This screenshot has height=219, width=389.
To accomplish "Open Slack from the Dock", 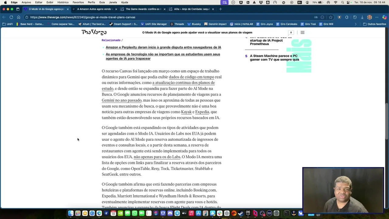I will [x=219, y=213].
